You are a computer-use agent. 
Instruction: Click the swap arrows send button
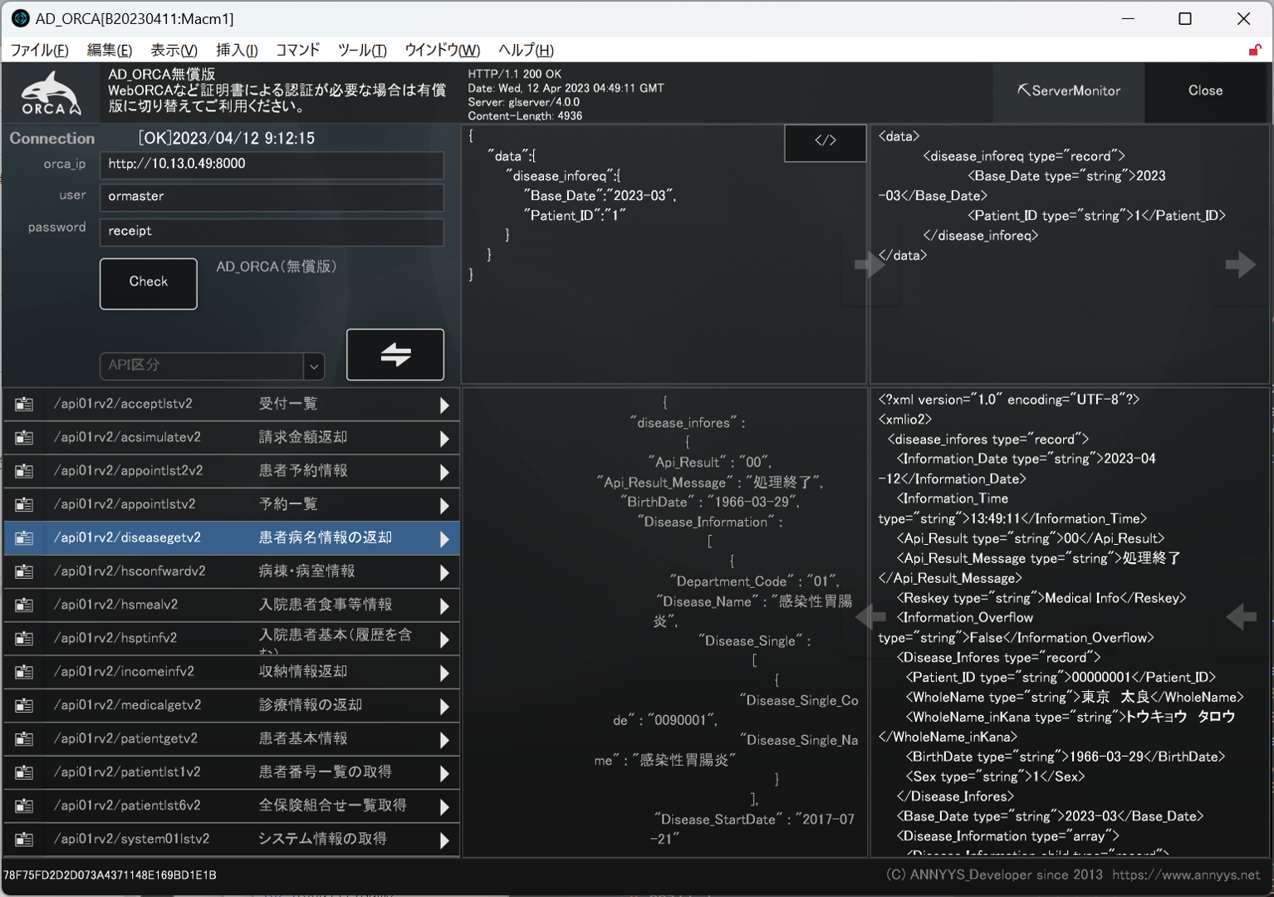click(x=395, y=355)
